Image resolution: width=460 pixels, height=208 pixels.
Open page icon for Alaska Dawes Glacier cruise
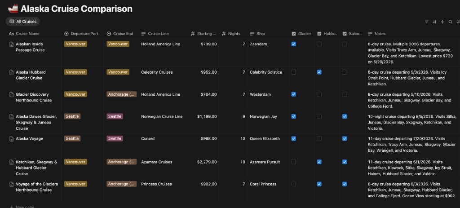pyautogui.click(x=11, y=116)
